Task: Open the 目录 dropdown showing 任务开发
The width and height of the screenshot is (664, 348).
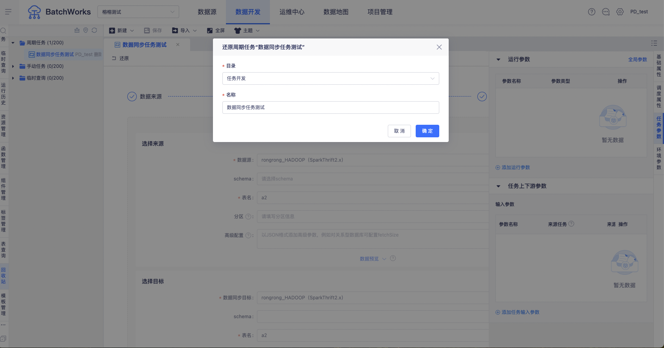Action: click(331, 78)
